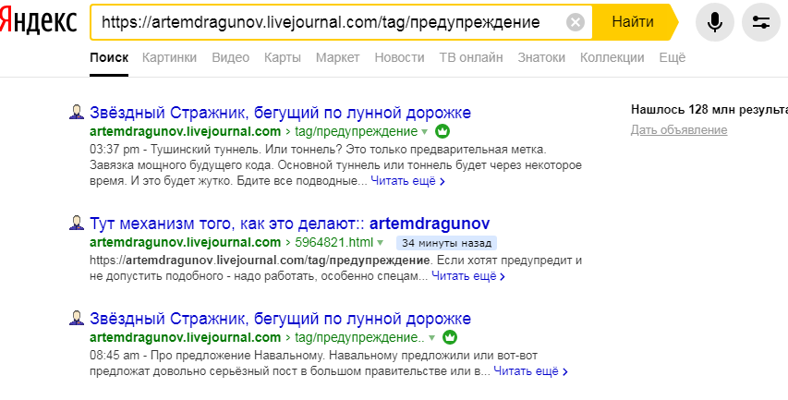
Task: Open third result title Звёздный Стражник
Action: 281,319
